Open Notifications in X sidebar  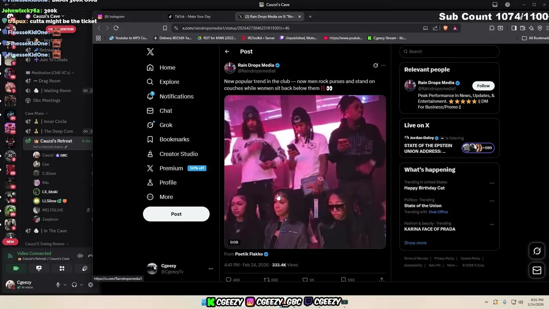pyautogui.click(x=170, y=97)
